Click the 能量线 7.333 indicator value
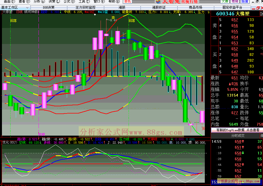The width and height of the screenshot is (263, 186). pyautogui.click(x=134, y=12)
